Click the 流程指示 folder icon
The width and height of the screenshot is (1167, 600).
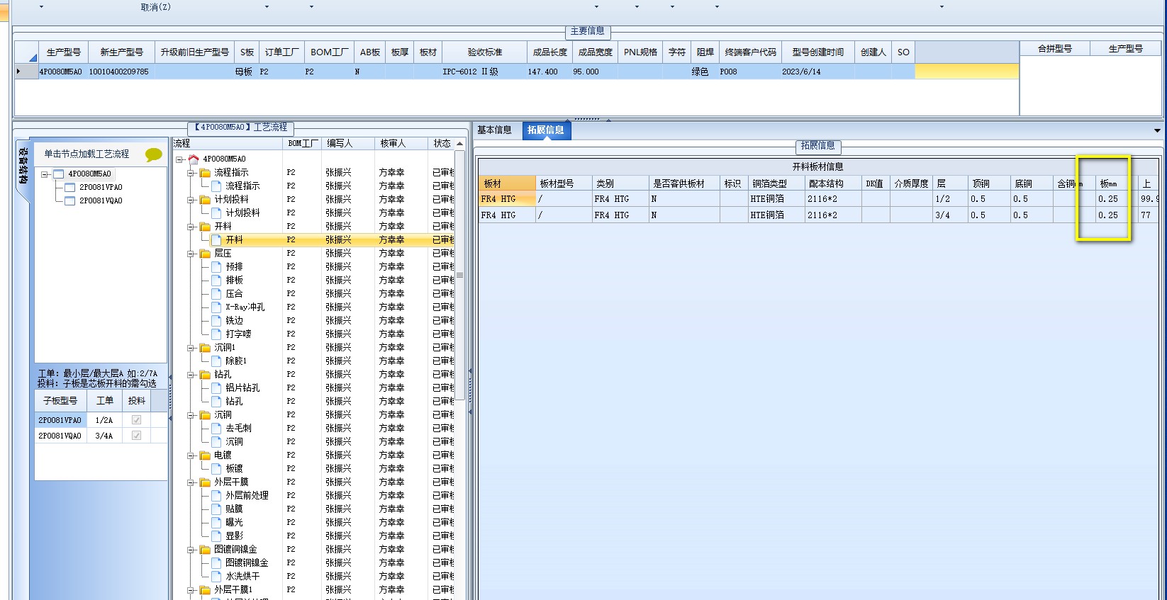click(x=205, y=173)
